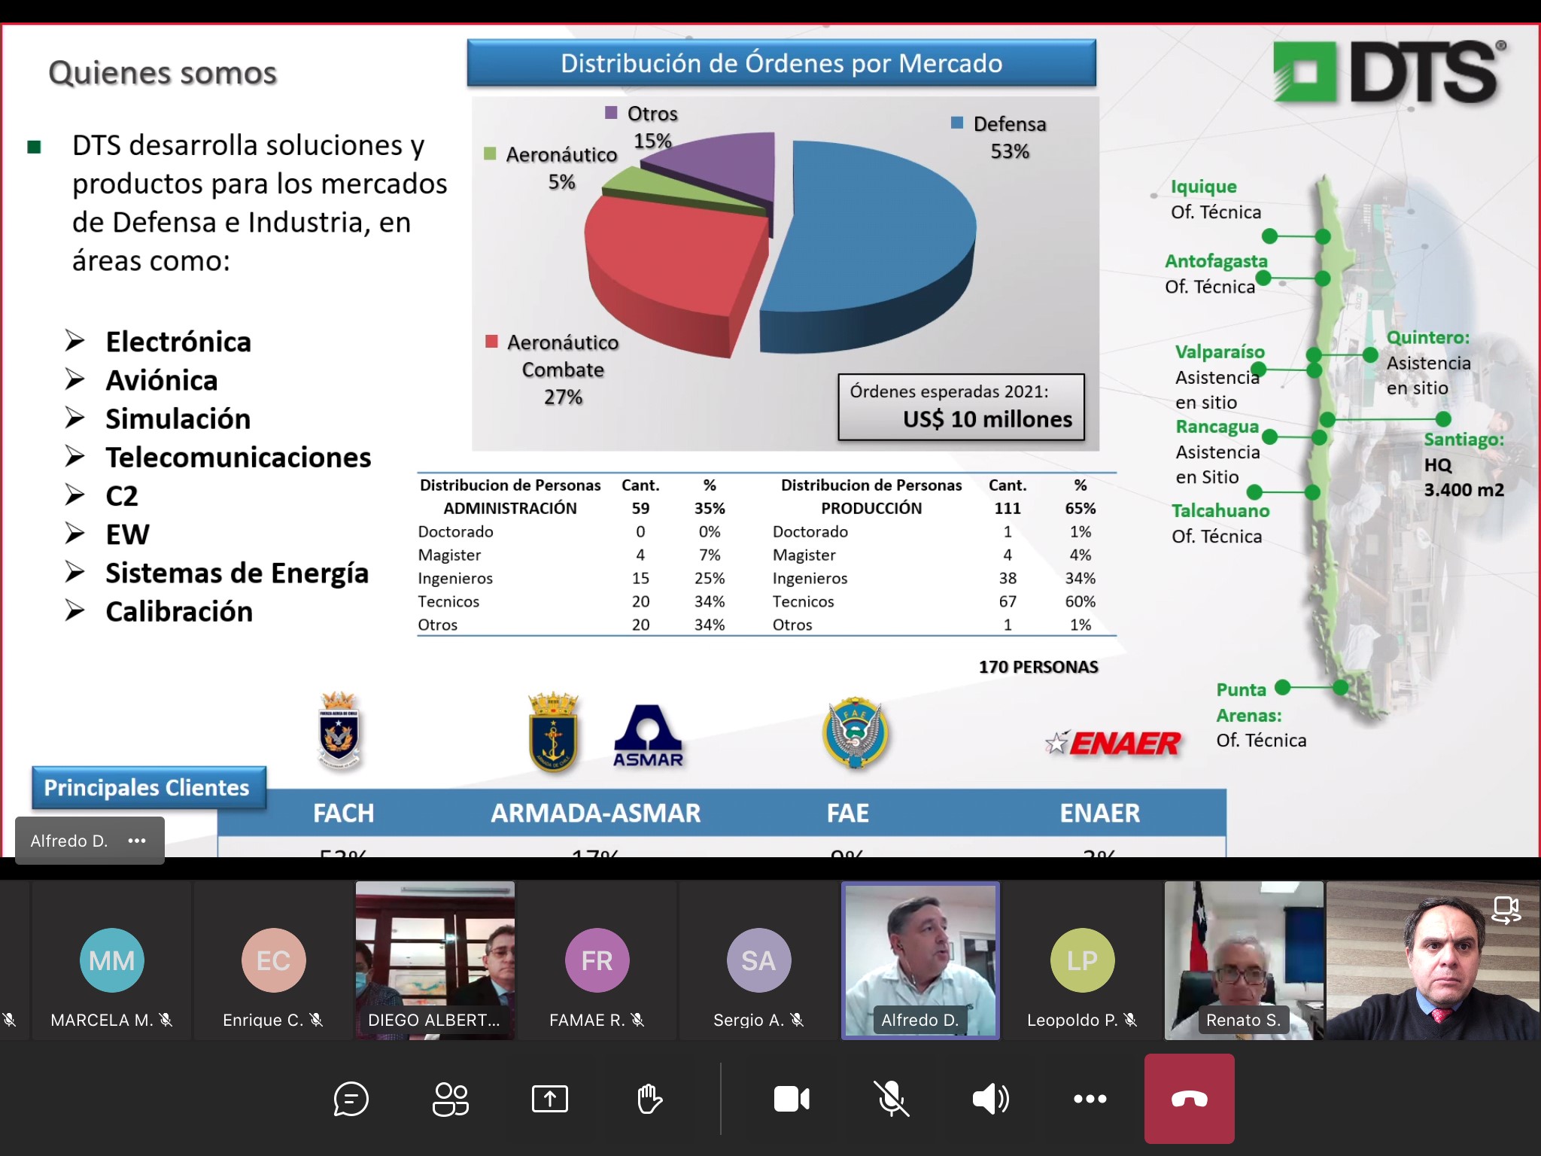Viewport: 1541px width, 1156px height.
Task: Click muted mic icon beside Leopoldo P.
Action: 1130,1020
